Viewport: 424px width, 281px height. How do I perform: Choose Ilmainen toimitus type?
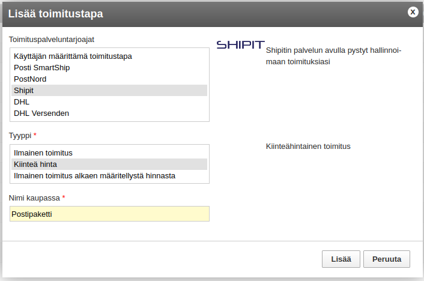pos(109,153)
